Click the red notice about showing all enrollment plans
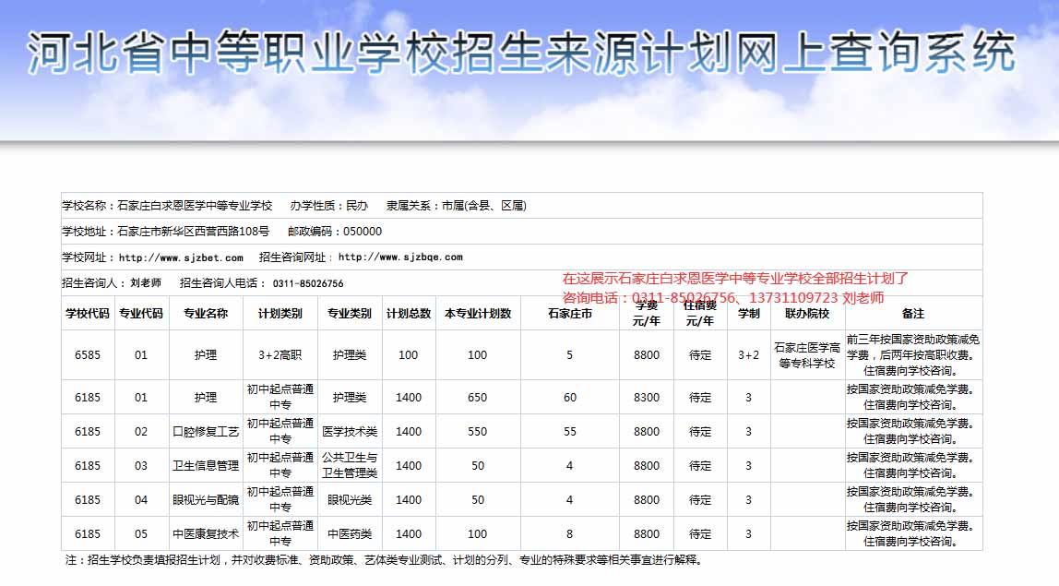The height and width of the screenshot is (586, 1059). (735, 279)
